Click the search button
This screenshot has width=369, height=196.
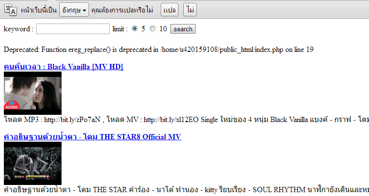(183, 29)
